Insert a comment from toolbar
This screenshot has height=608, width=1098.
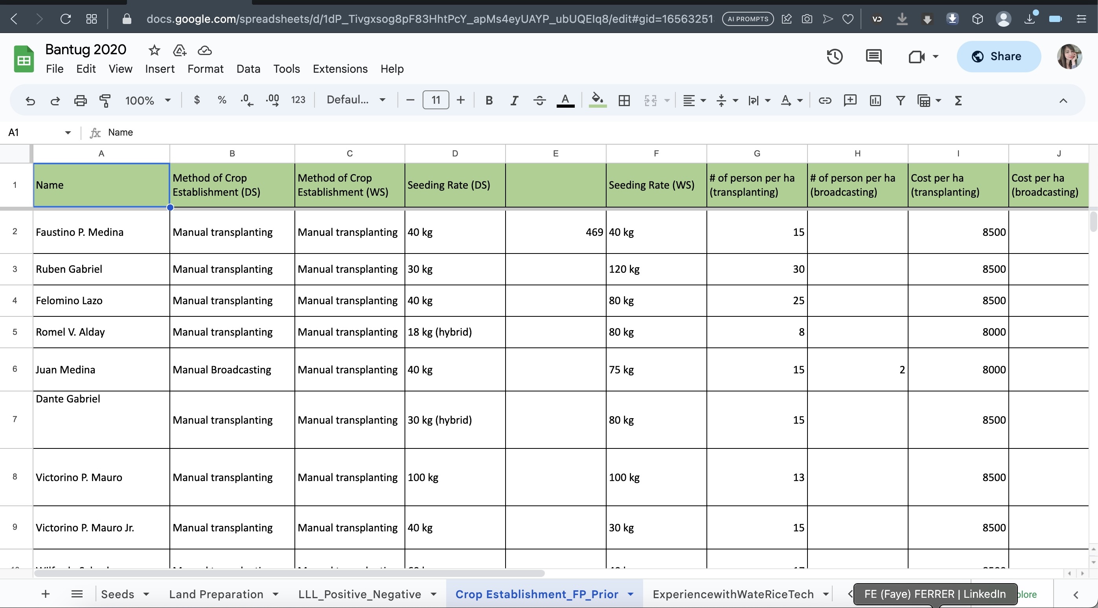[x=850, y=101]
